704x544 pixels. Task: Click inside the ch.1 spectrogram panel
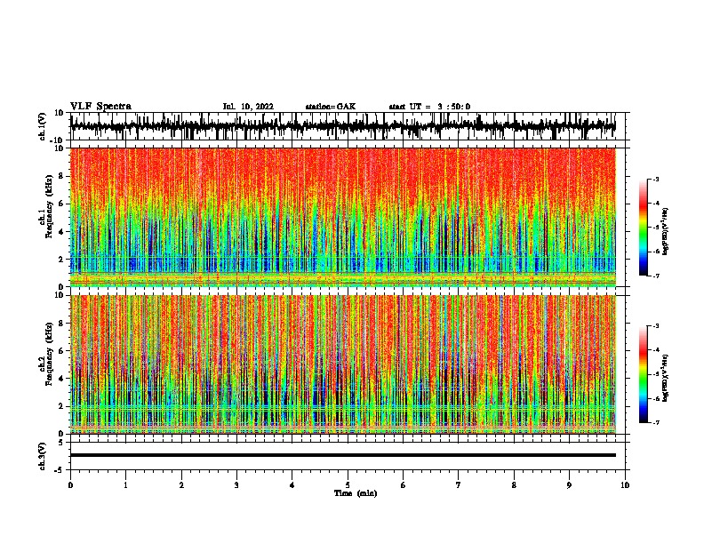(343, 217)
